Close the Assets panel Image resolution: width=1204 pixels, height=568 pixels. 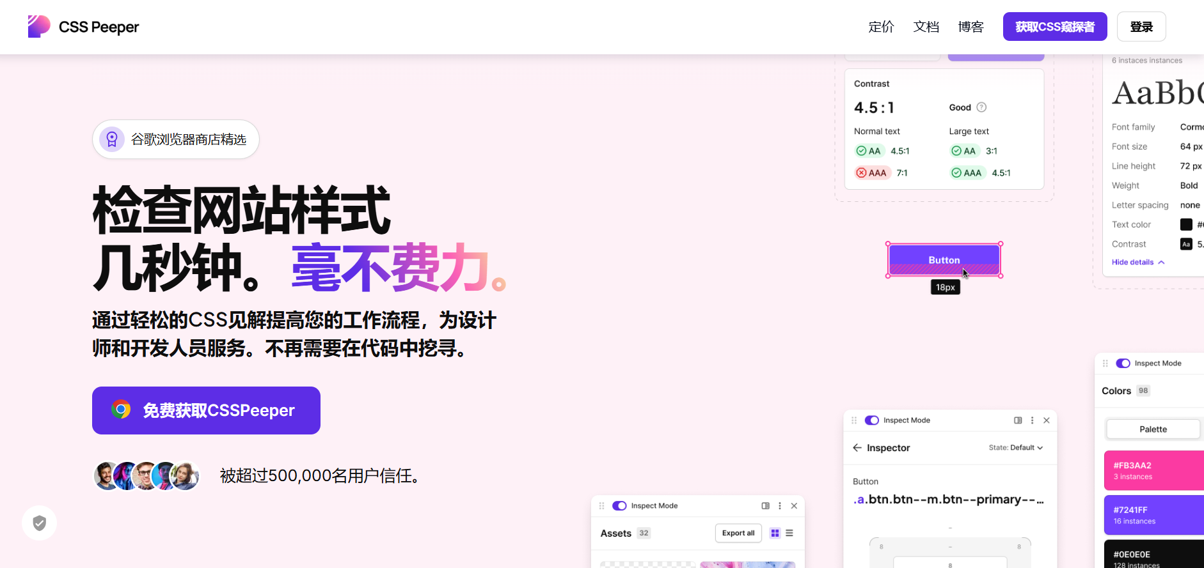click(794, 506)
